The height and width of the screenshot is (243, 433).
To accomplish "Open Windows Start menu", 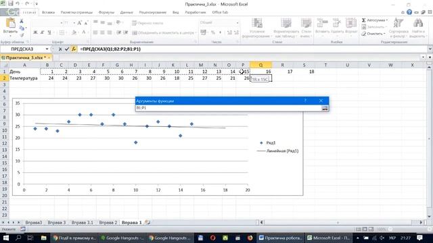I will [6, 238].
